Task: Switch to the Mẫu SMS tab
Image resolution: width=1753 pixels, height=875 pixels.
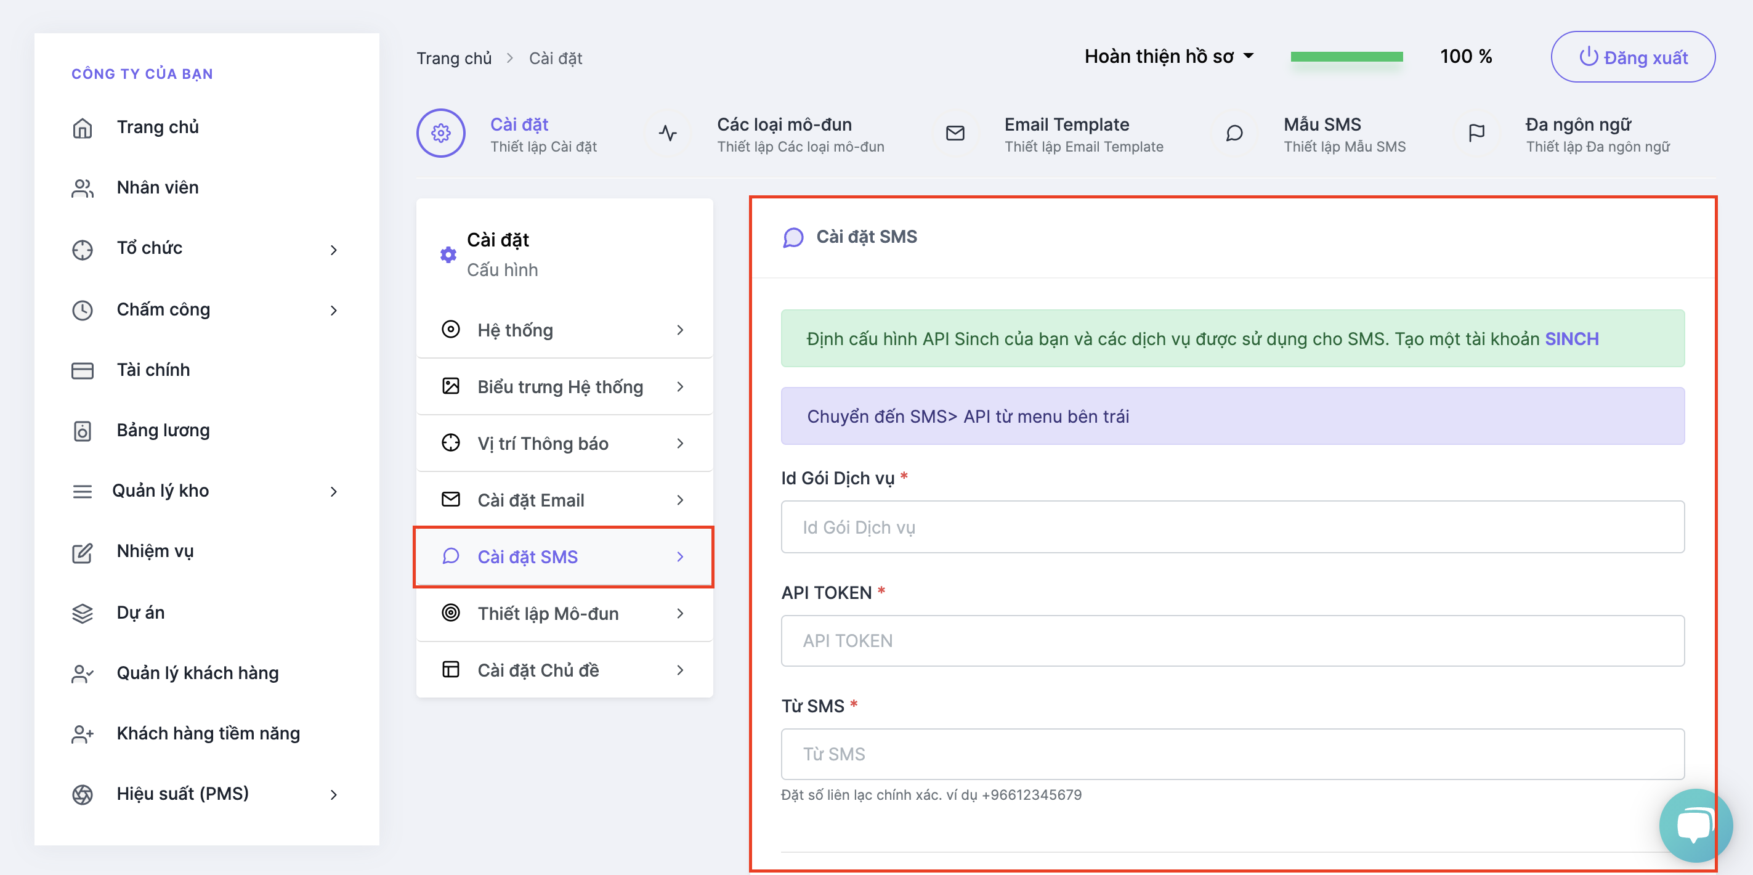Action: click(x=1344, y=135)
